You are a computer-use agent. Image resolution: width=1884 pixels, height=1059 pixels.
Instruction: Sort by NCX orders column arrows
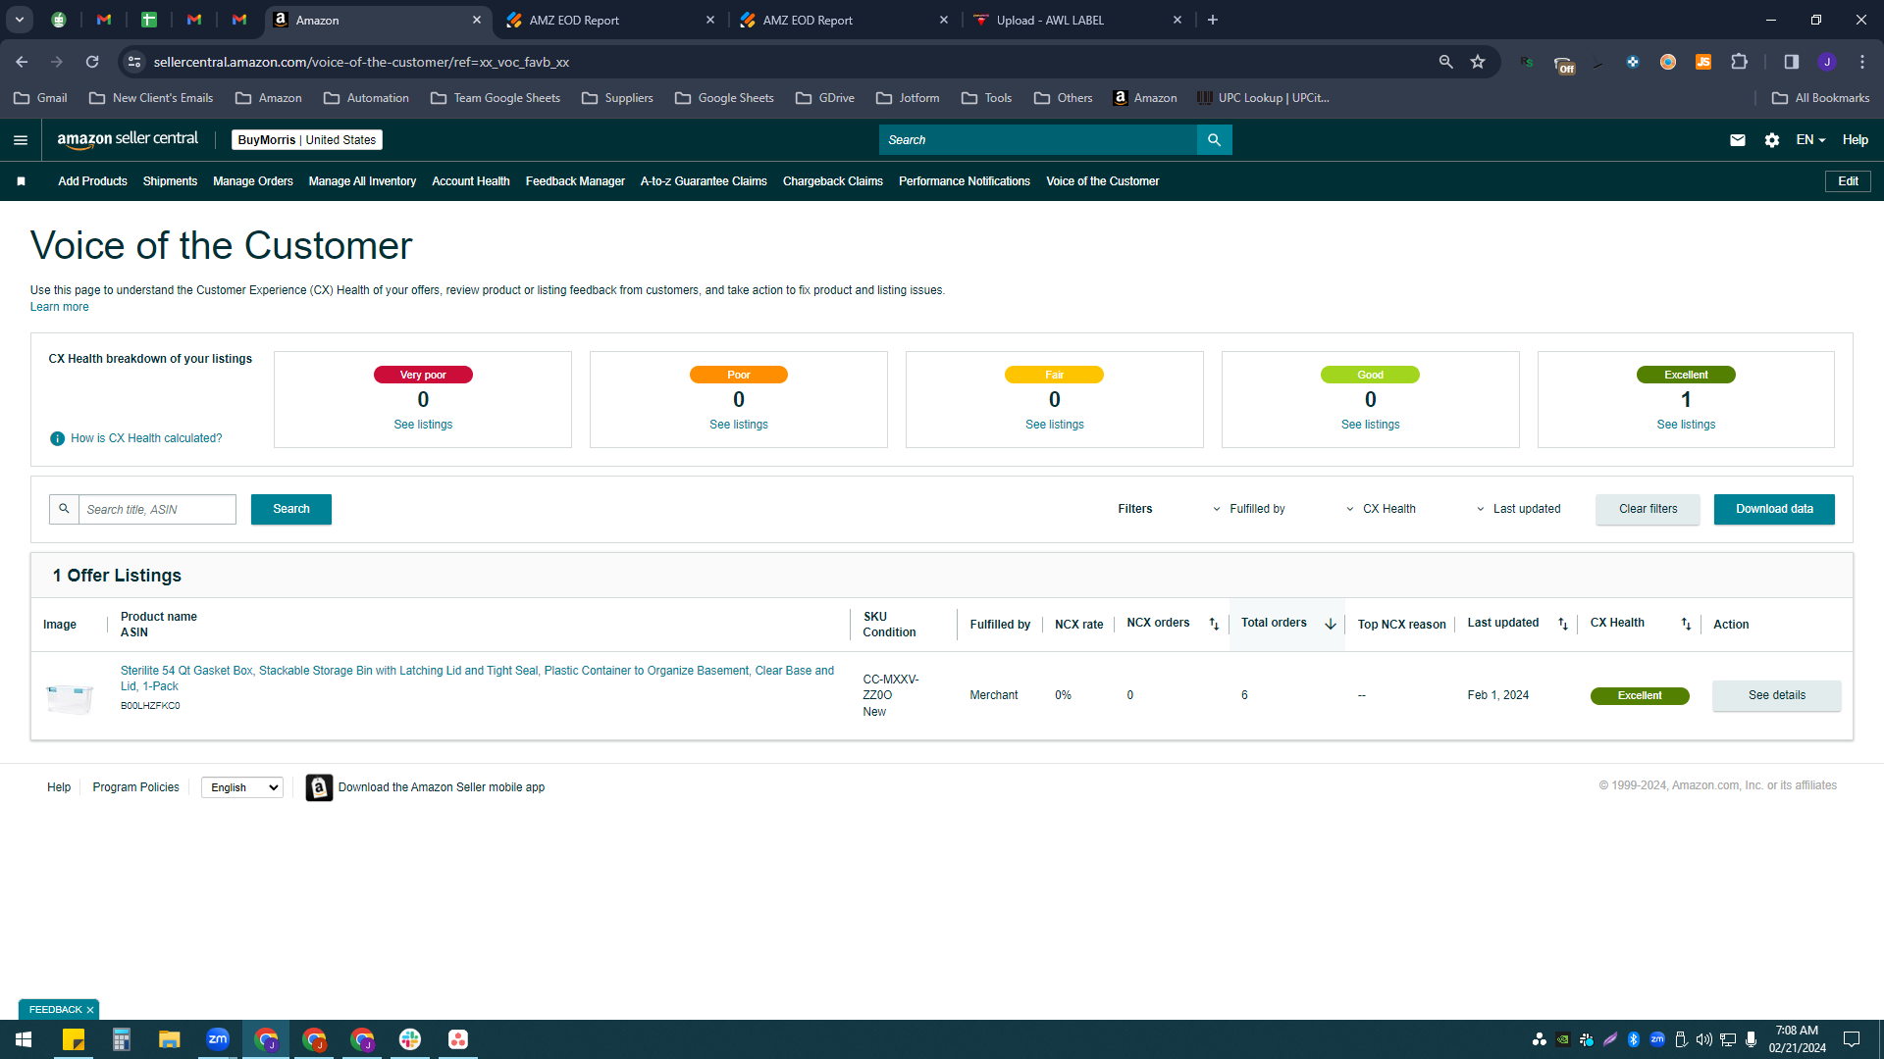coord(1214,624)
